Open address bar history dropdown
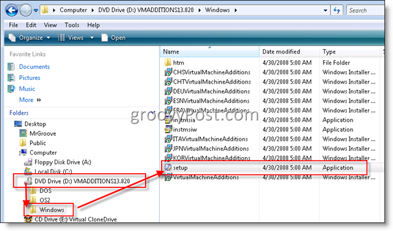Viewport: 393px width, 231px height. point(325,10)
